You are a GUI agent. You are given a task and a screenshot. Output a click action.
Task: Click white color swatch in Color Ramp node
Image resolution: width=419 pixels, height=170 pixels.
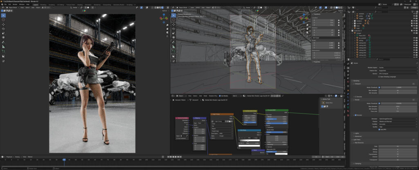(249, 146)
